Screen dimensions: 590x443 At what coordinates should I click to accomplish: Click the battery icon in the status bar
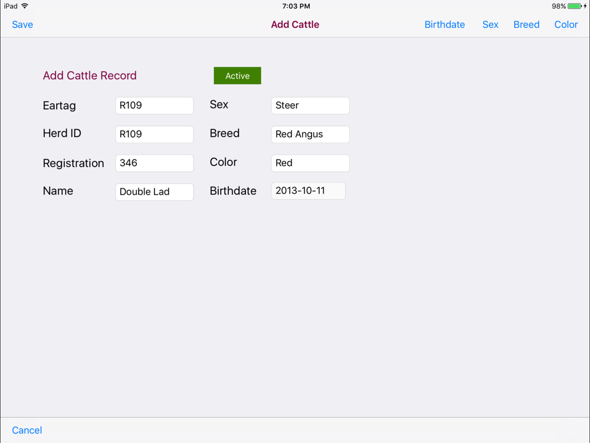pyautogui.click(x=575, y=6)
